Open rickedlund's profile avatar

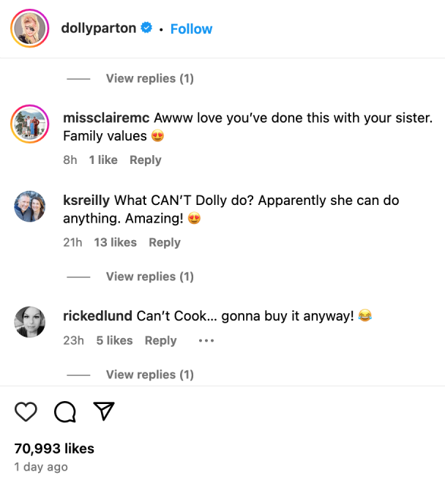pos(30,321)
